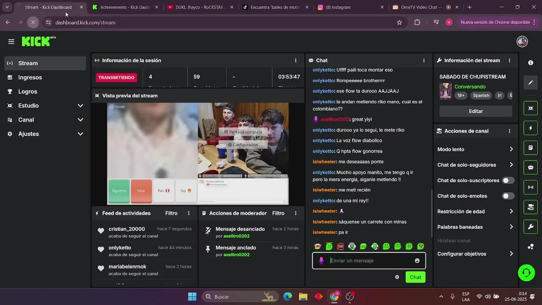Viewport: 542px width, 305px height.
Task: Click Filtro in Acciones de moderador
Action: coord(278,213)
